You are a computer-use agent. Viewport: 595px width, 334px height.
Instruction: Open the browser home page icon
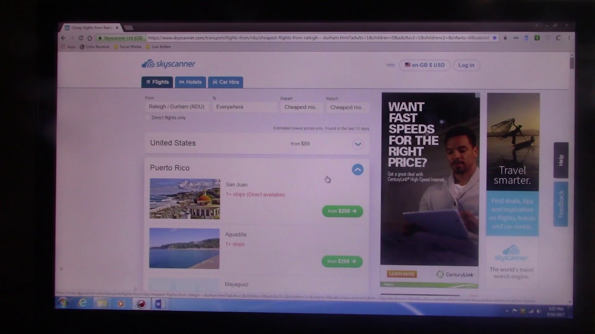pos(90,38)
